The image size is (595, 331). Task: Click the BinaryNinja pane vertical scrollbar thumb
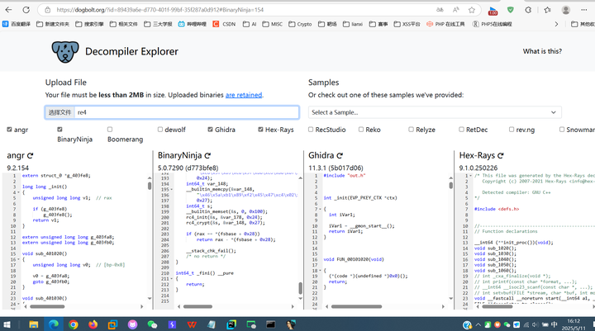click(300, 288)
